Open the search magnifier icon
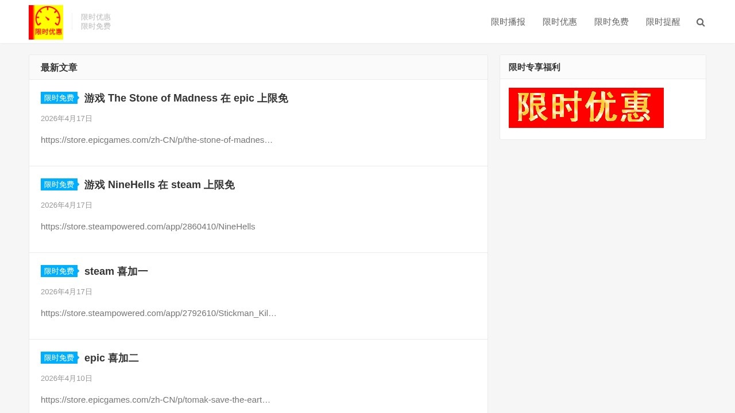The image size is (735, 413). click(x=701, y=22)
